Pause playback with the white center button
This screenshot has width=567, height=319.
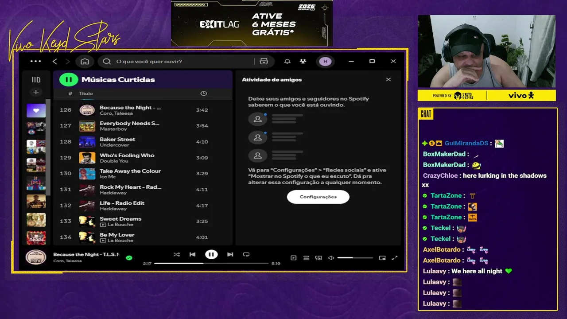[211, 254]
